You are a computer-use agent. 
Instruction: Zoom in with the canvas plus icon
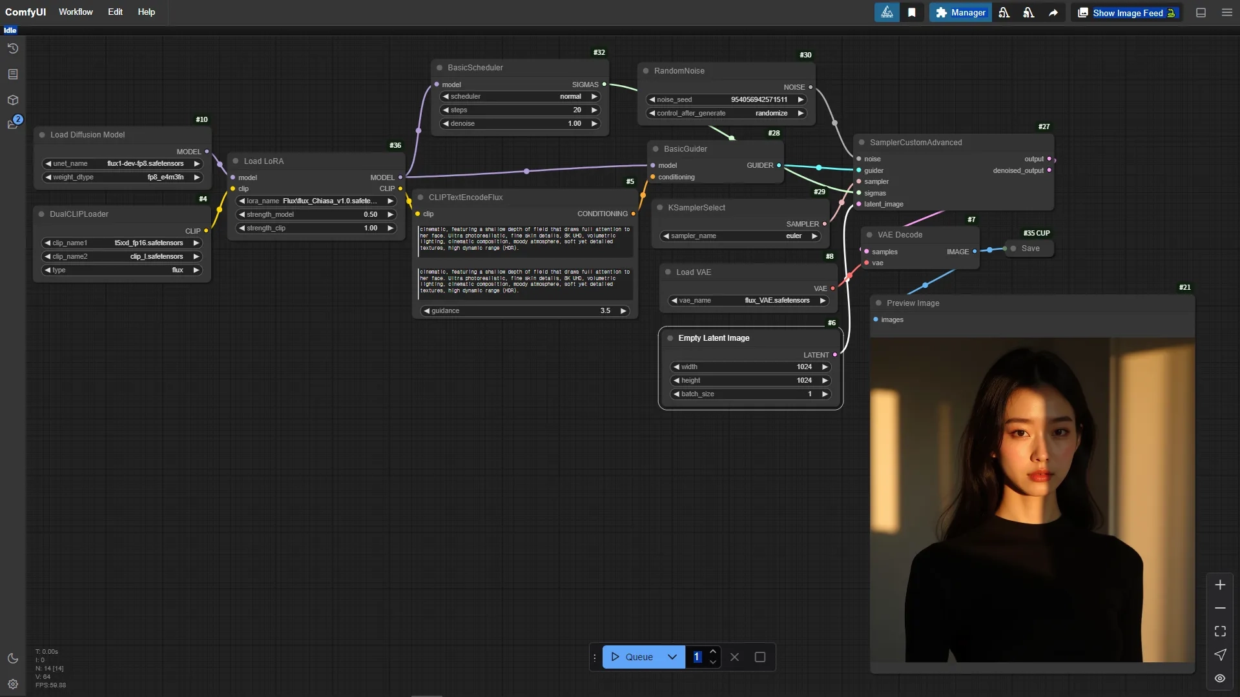pyautogui.click(x=1219, y=585)
